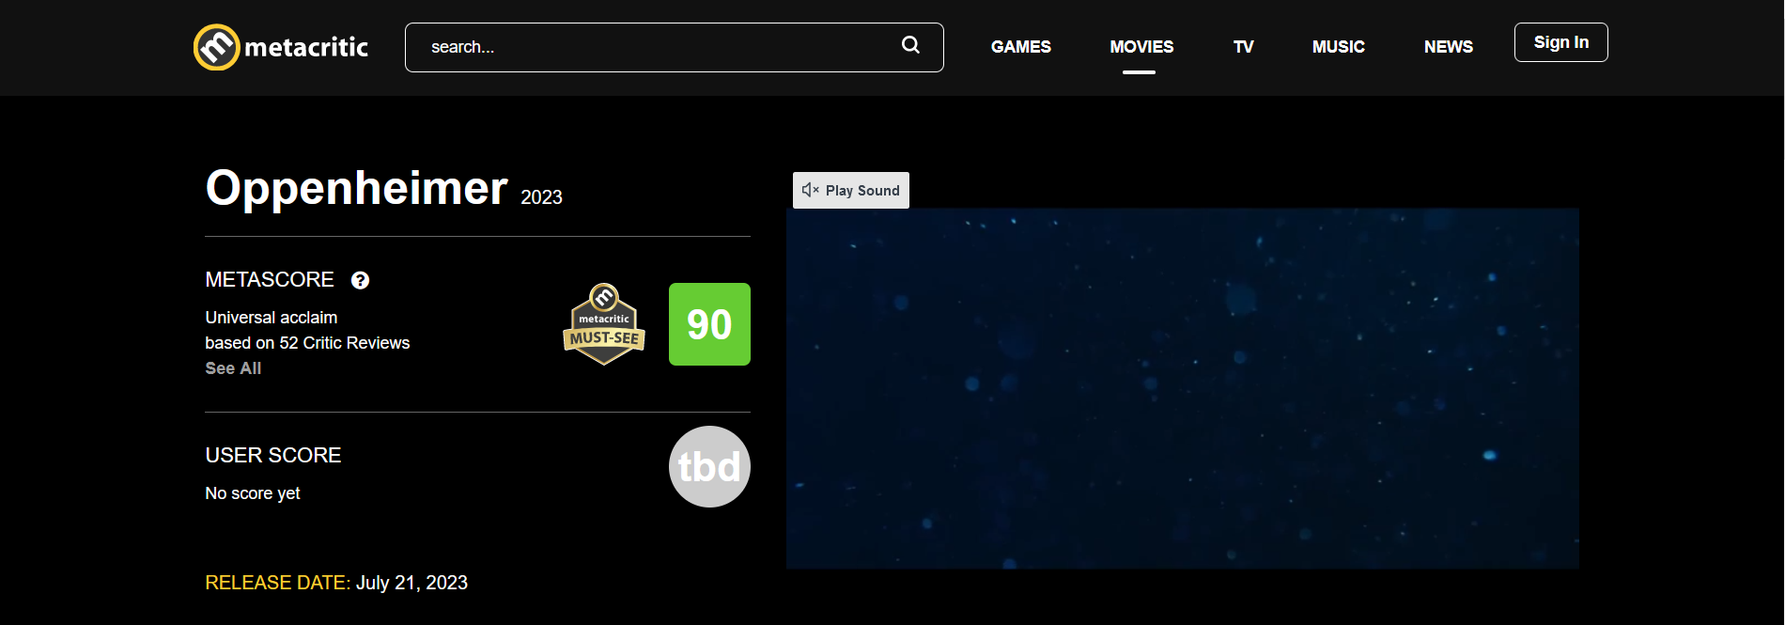Click the Metacritic logo
The image size is (1785, 625).
(281, 47)
